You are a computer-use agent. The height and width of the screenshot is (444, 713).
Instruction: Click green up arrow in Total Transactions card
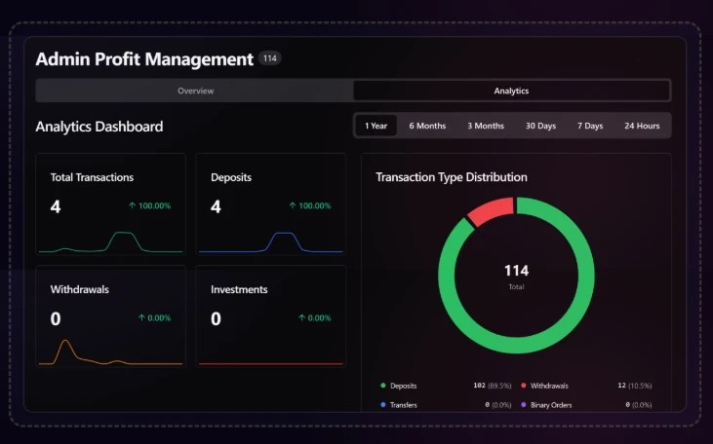[132, 206]
